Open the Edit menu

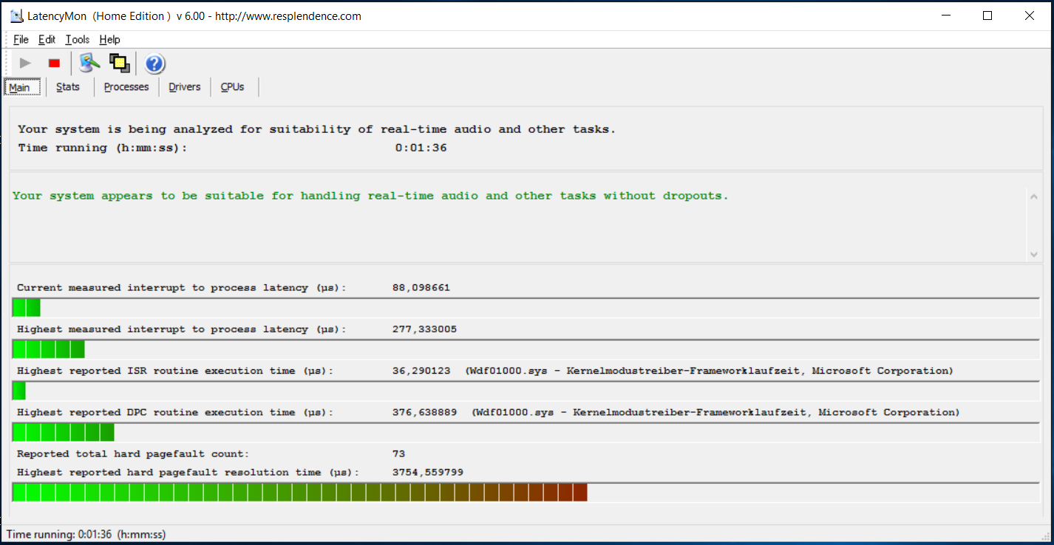(x=47, y=40)
